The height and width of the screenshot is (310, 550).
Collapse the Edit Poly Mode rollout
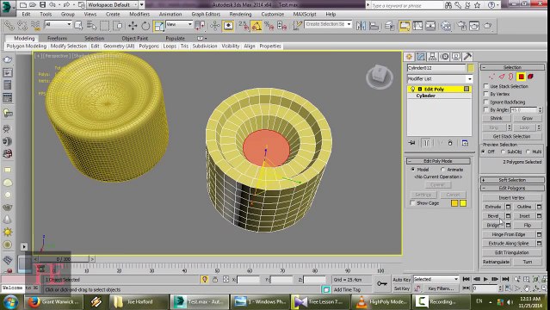[438, 161]
